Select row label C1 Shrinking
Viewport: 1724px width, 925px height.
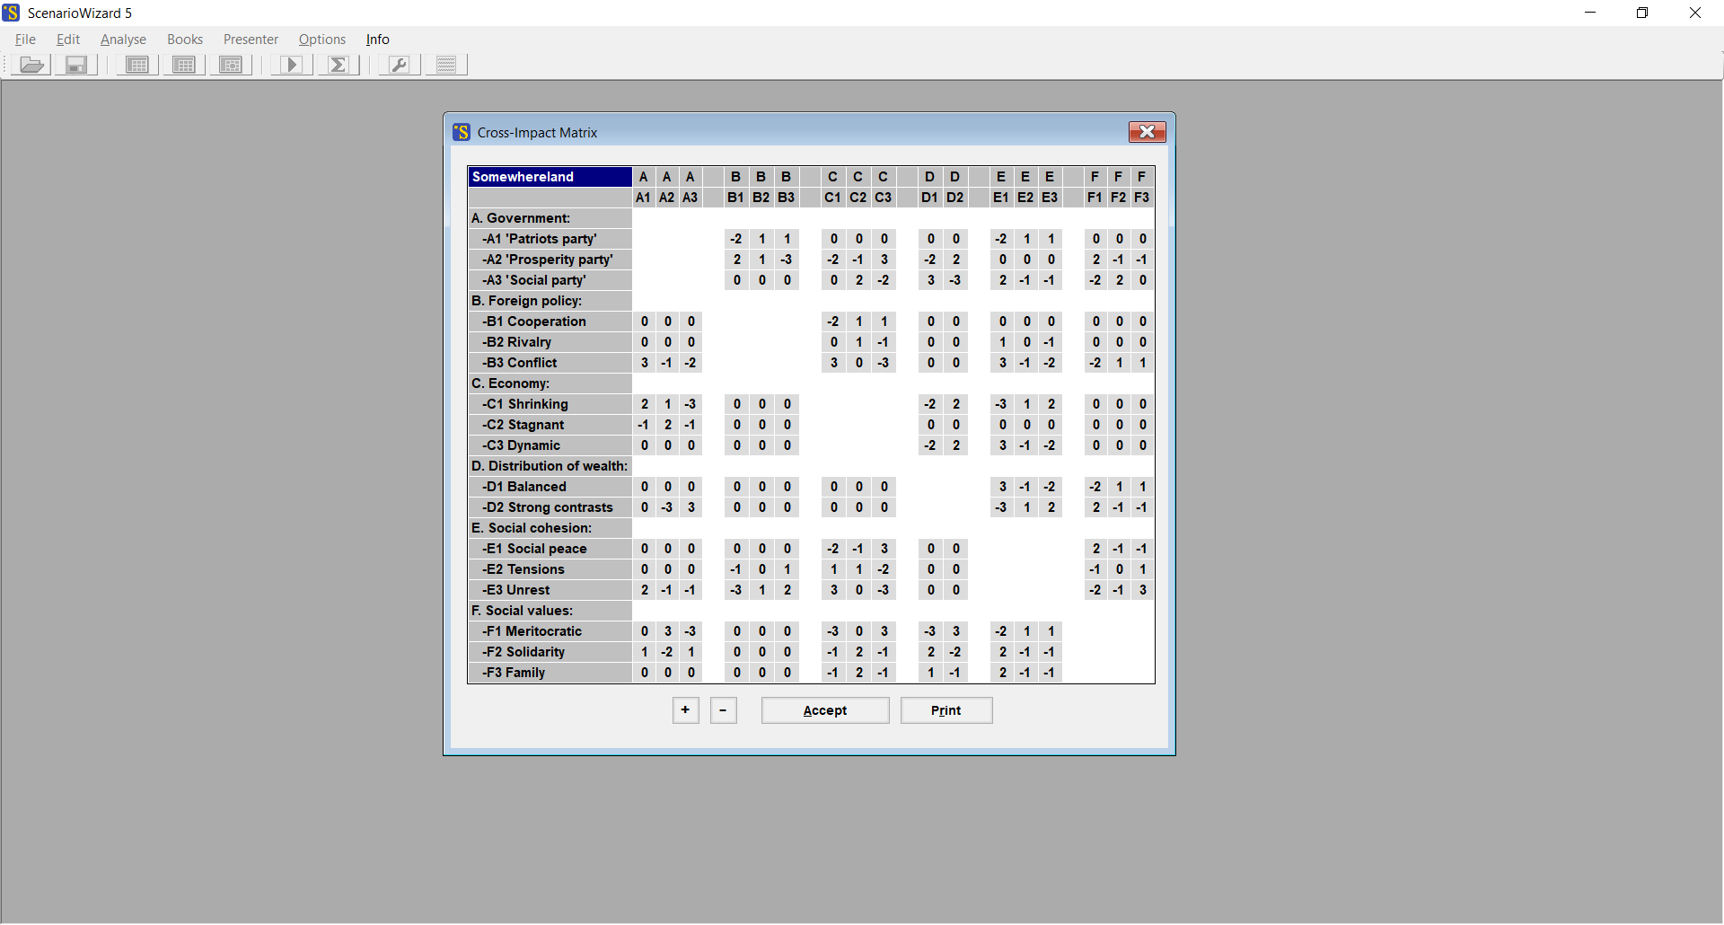[x=550, y=404]
